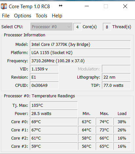Click the VID field 1.1509 v

tap(44, 69)
